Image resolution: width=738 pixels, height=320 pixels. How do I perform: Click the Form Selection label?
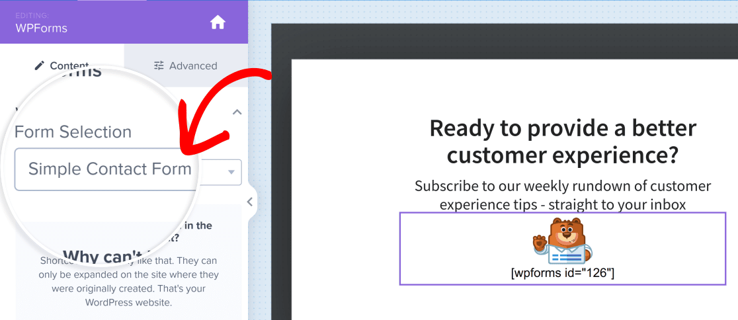coord(73,132)
